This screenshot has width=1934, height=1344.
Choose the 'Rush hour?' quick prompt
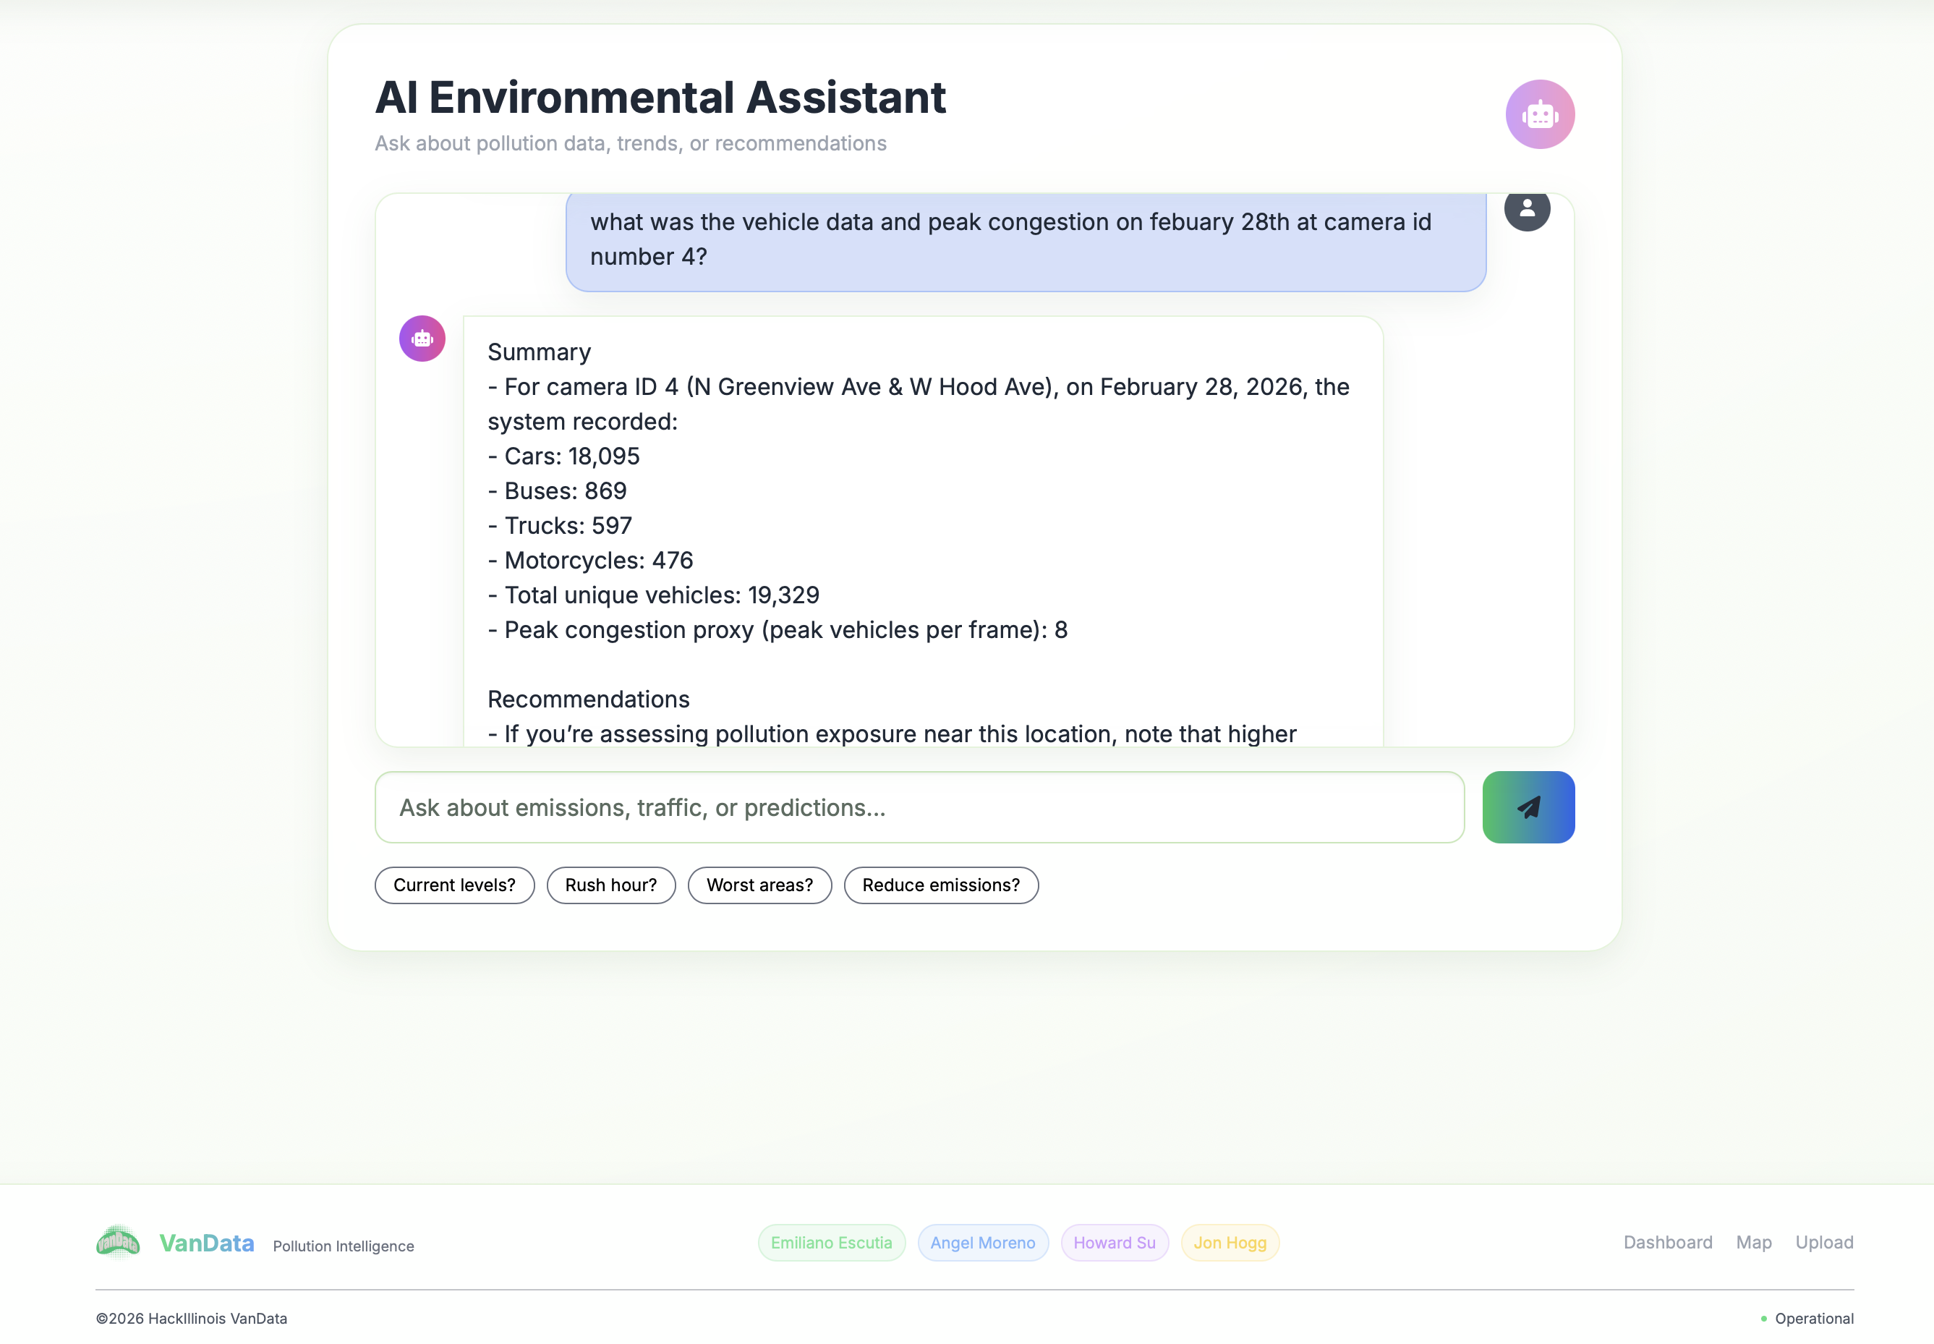pyautogui.click(x=610, y=885)
